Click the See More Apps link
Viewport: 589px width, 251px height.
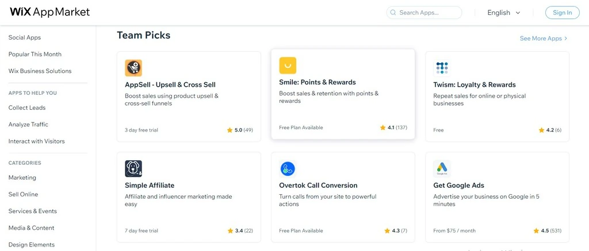tap(543, 38)
